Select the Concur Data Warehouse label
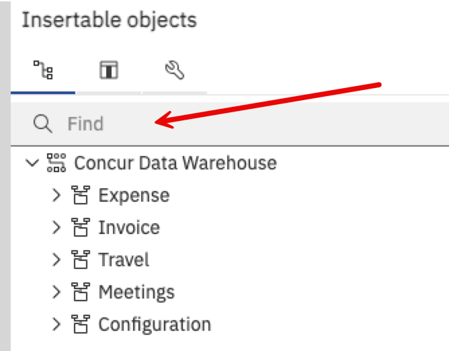The width and height of the screenshot is (449, 351). coord(175,163)
